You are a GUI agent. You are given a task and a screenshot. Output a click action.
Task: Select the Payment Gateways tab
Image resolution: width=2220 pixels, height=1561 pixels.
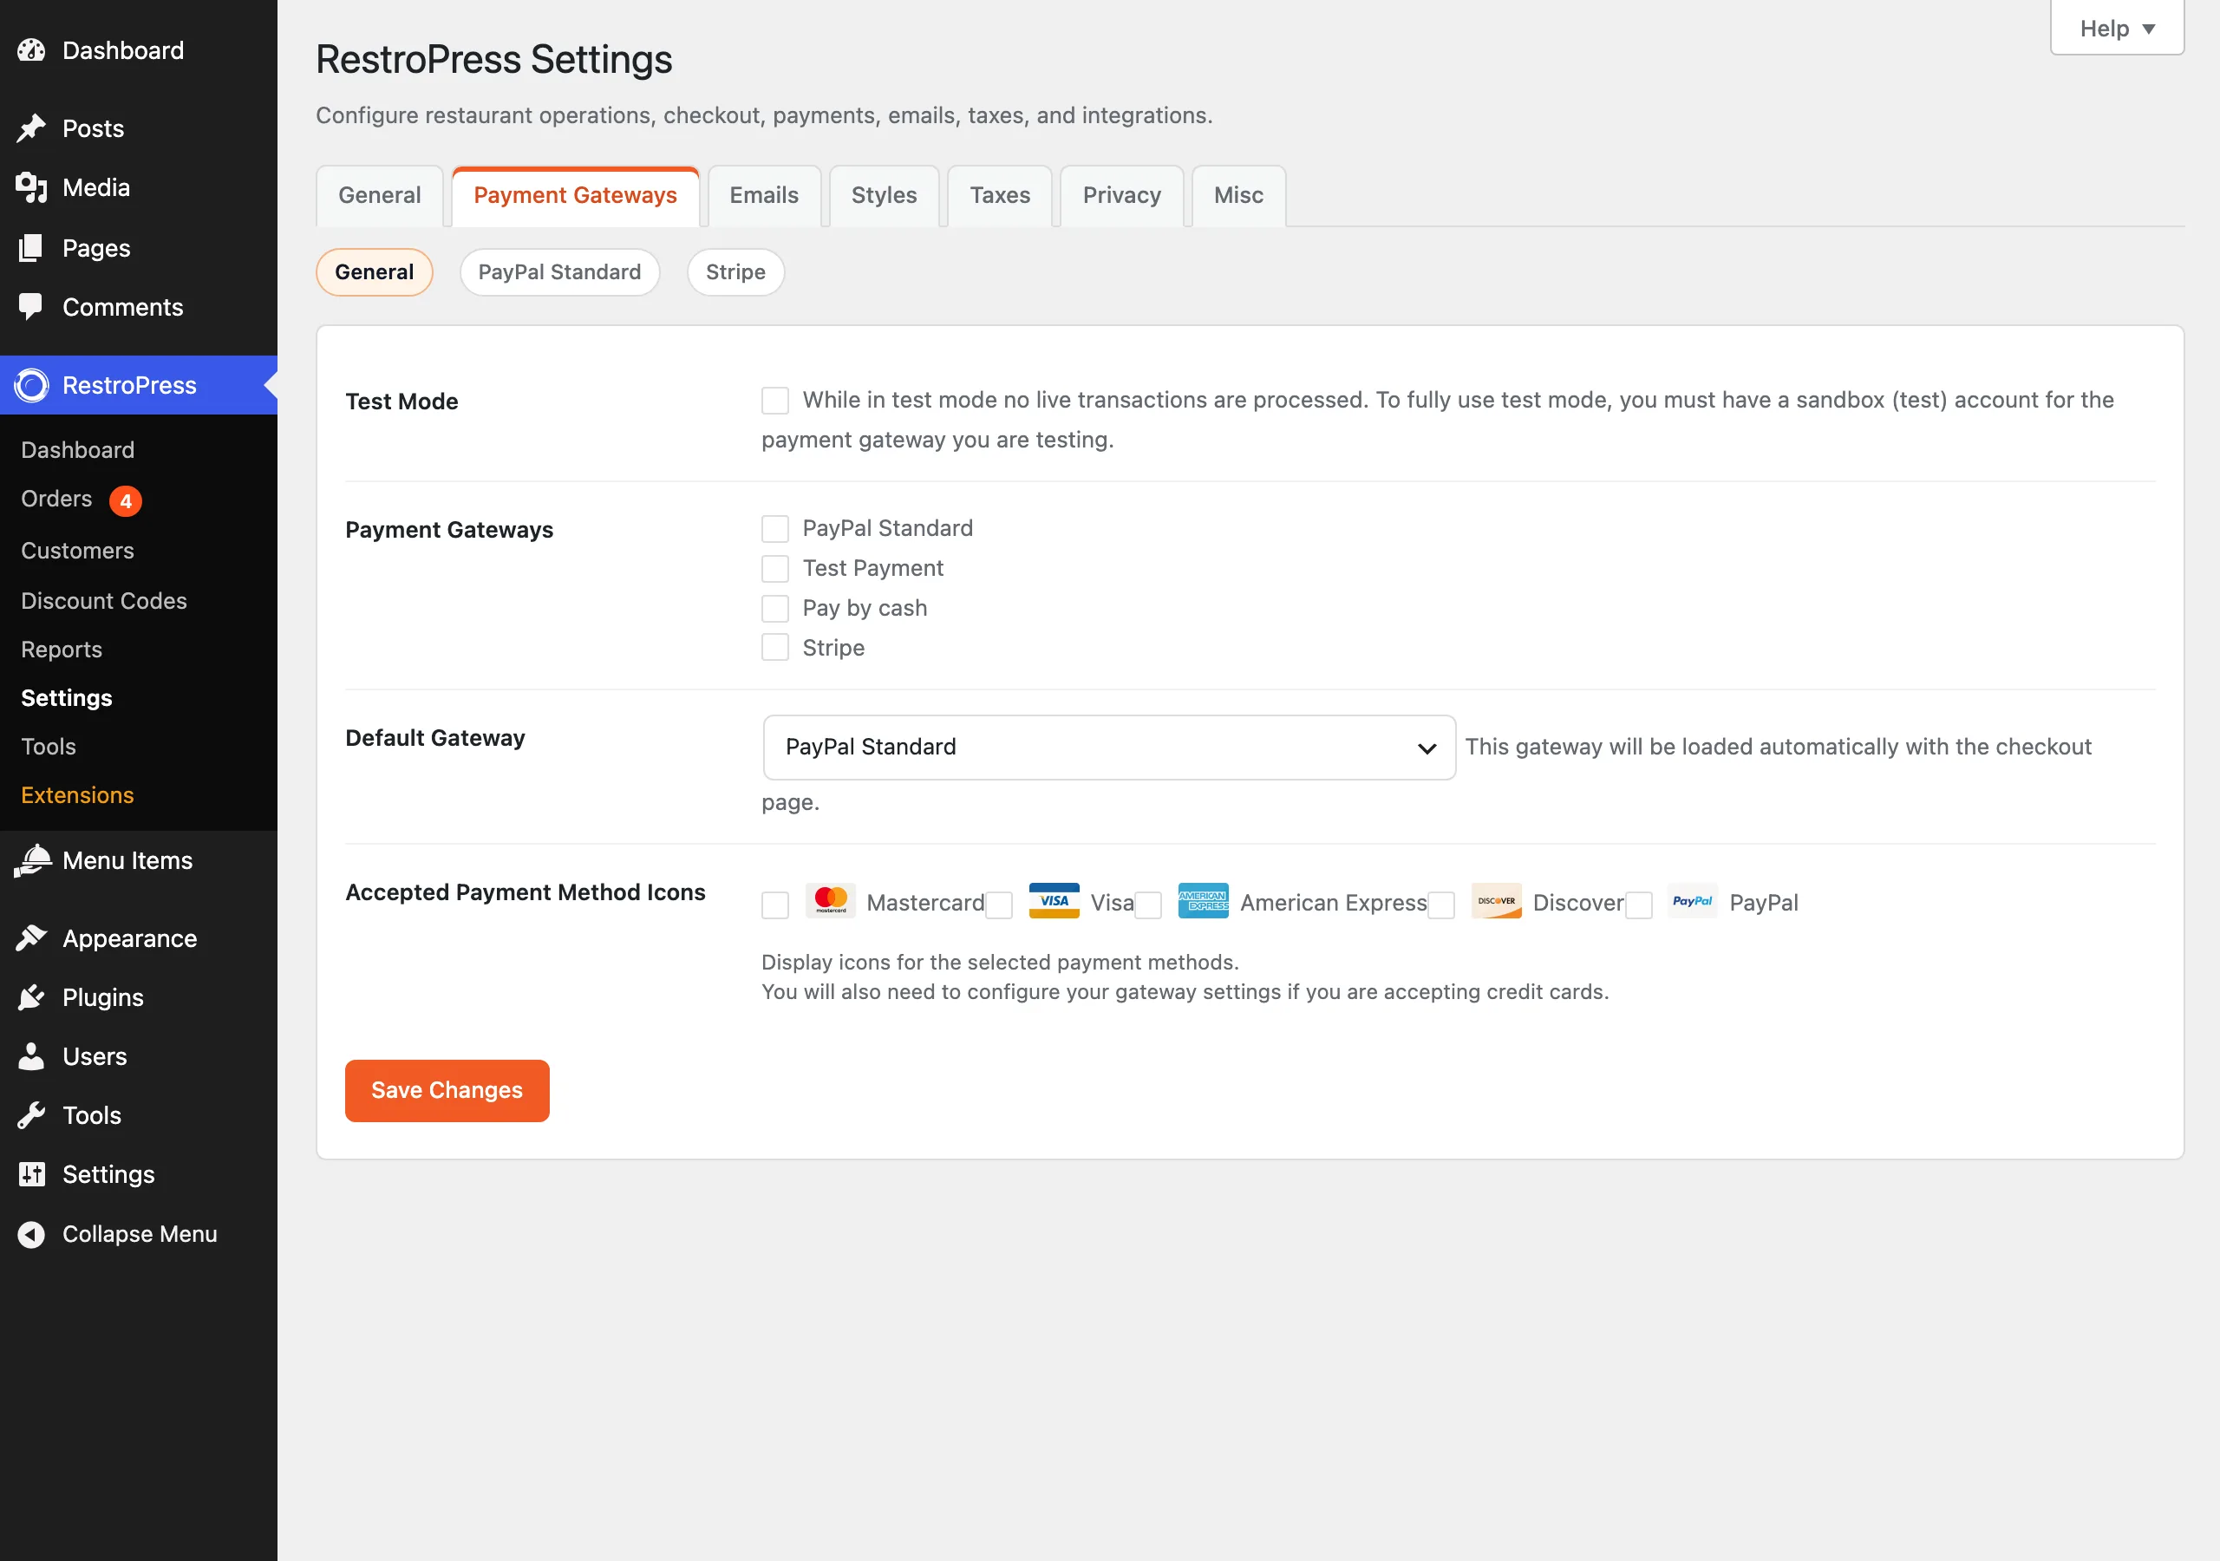575,195
